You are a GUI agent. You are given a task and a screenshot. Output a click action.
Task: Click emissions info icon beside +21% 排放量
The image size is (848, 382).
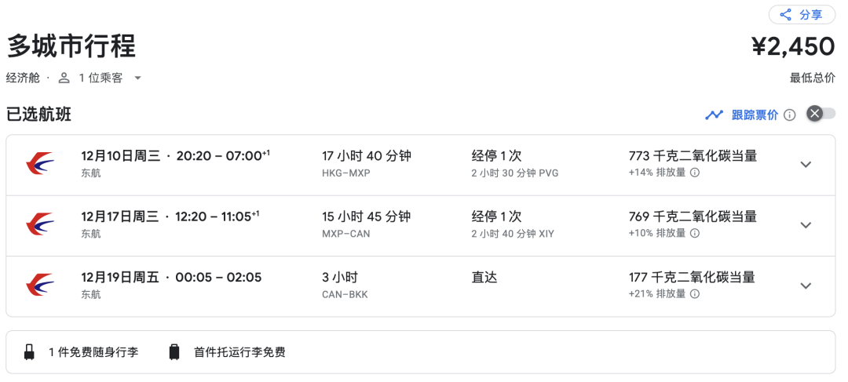694,294
